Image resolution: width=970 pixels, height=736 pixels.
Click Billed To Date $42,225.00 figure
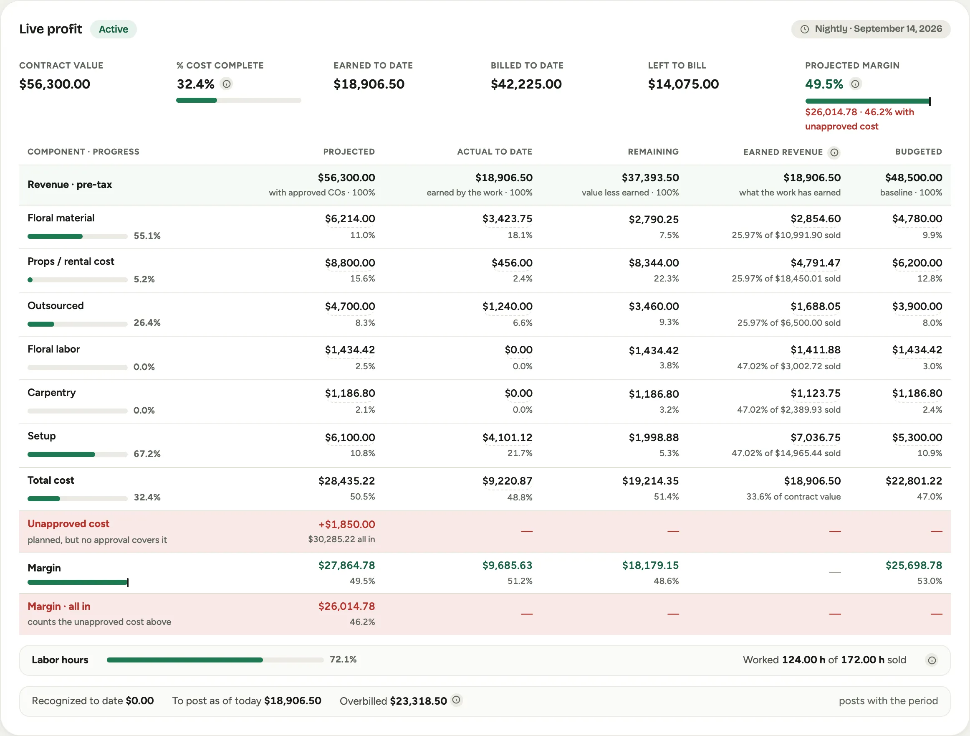point(526,84)
